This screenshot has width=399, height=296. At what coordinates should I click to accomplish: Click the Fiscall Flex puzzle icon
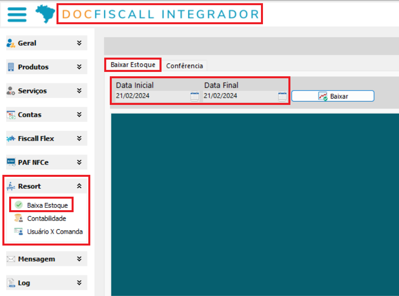coord(11,139)
